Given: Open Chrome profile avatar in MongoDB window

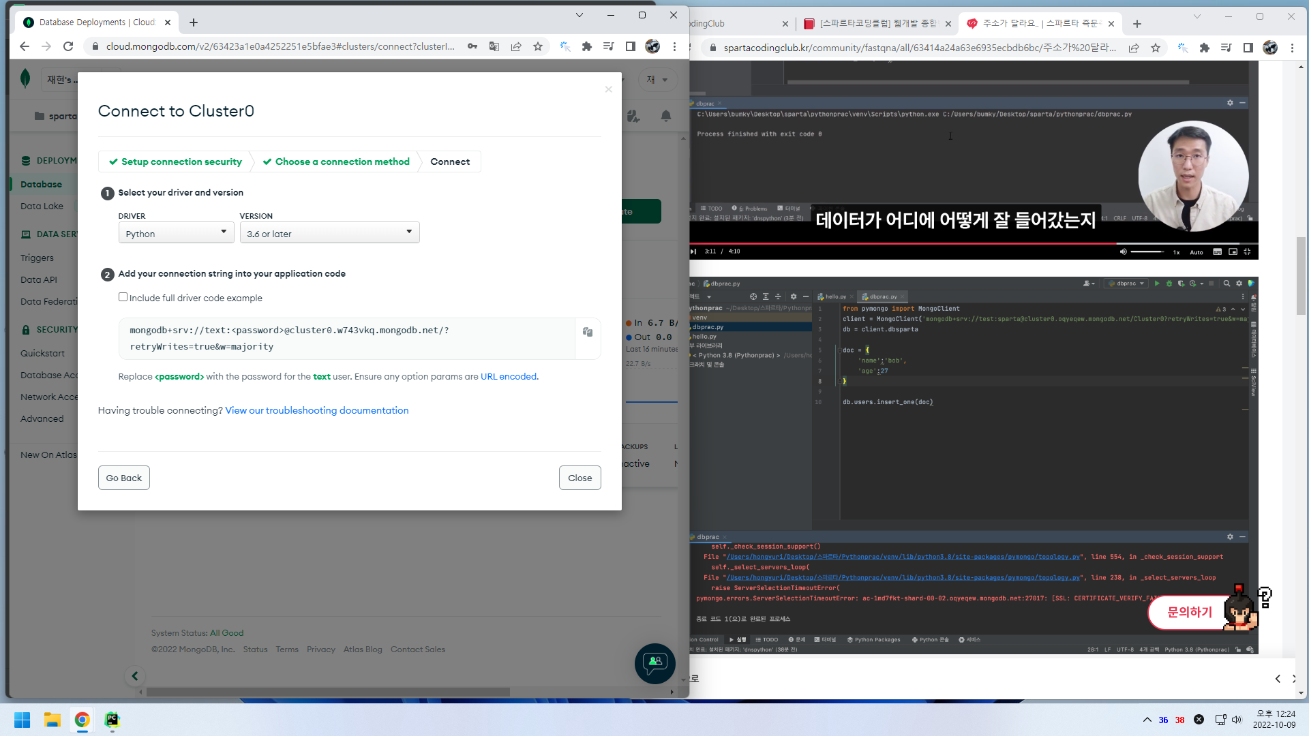Looking at the screenshot, I should (x=652, y=46).
